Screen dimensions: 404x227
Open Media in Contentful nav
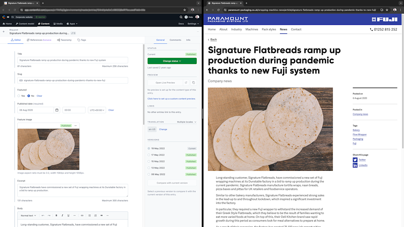pos(58,24)
